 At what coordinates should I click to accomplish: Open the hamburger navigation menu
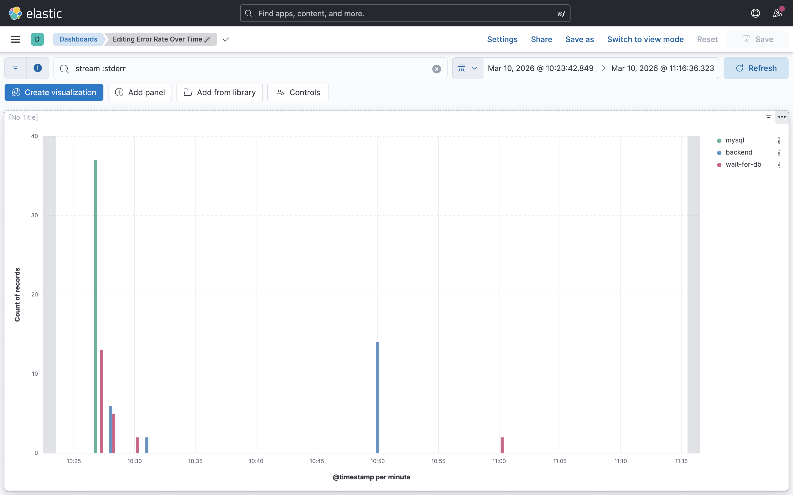point(15,39)
